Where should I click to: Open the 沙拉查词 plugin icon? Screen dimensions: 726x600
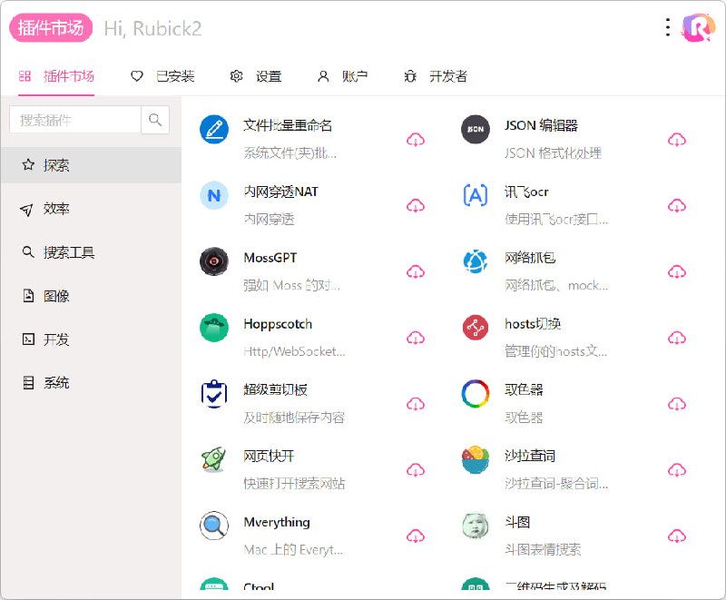tap(474, 460)
